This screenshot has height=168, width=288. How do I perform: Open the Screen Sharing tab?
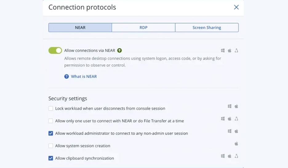pos(207,28)
